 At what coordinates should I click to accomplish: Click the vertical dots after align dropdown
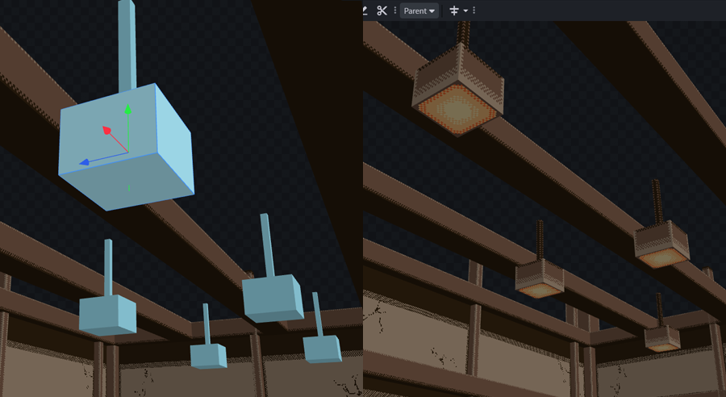pos(474,10)
